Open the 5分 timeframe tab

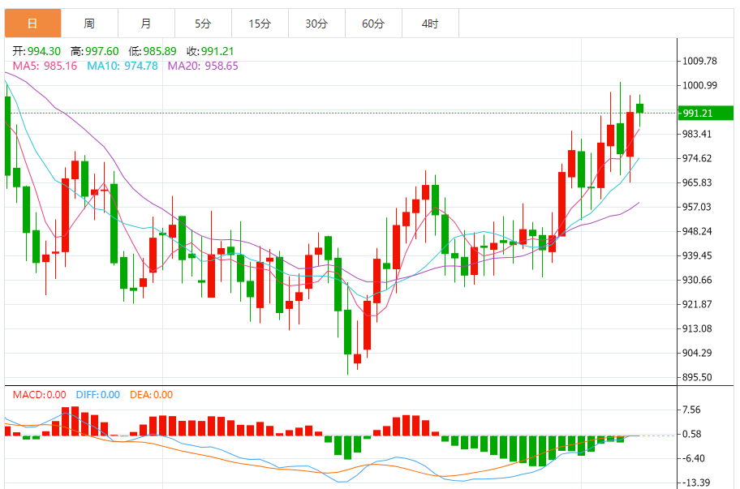coord(203,23)
